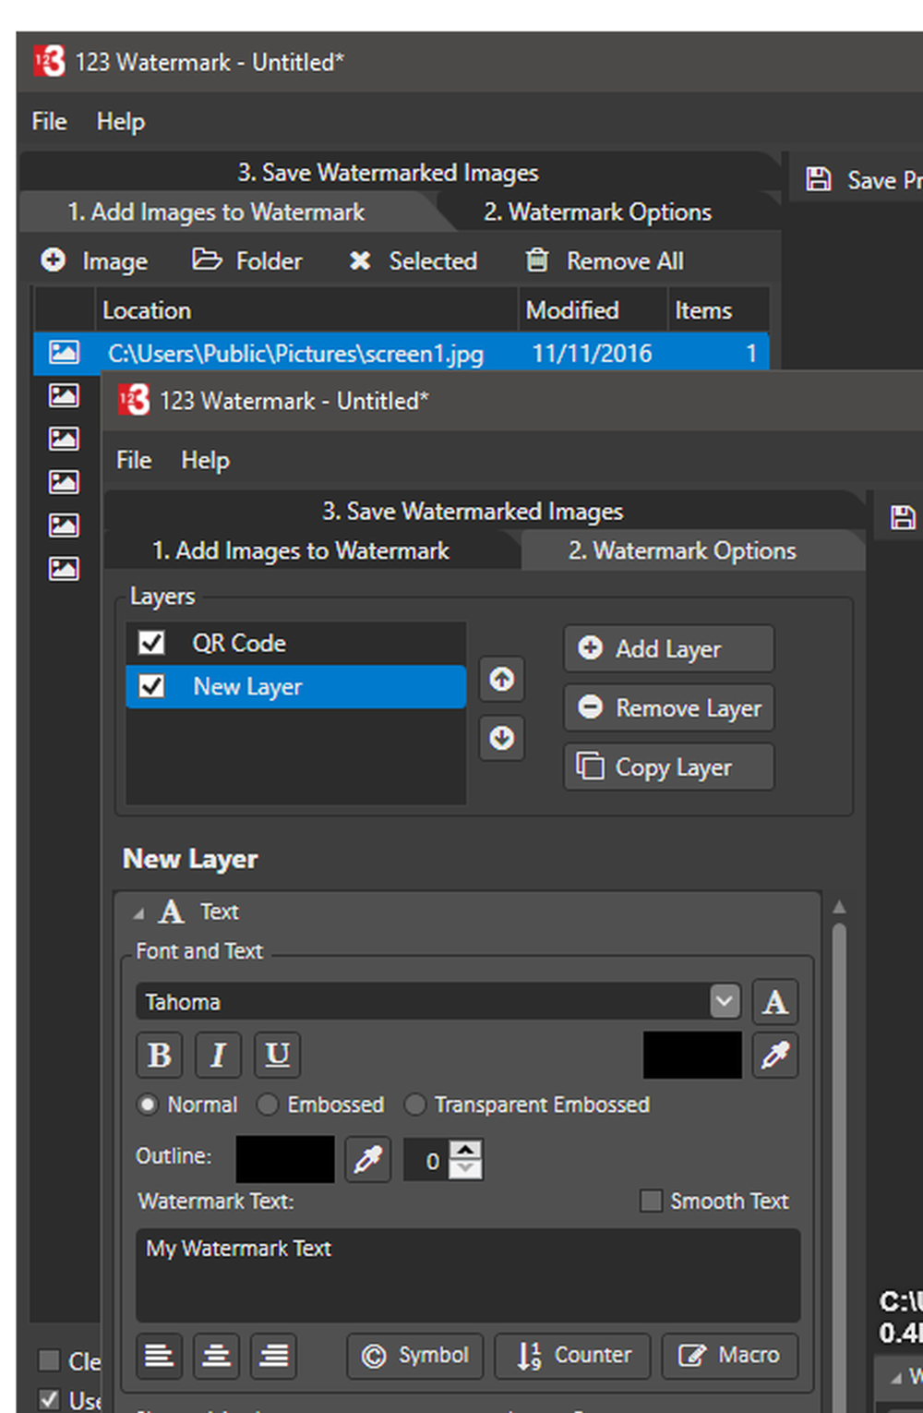Move the layer up with the up arrow
This screenshot has width=923, height=1413.
point(502,680)
